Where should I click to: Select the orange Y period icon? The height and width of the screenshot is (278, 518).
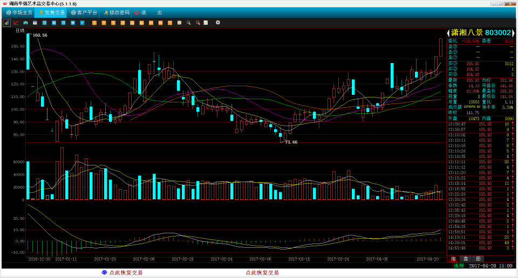point(170,23)
